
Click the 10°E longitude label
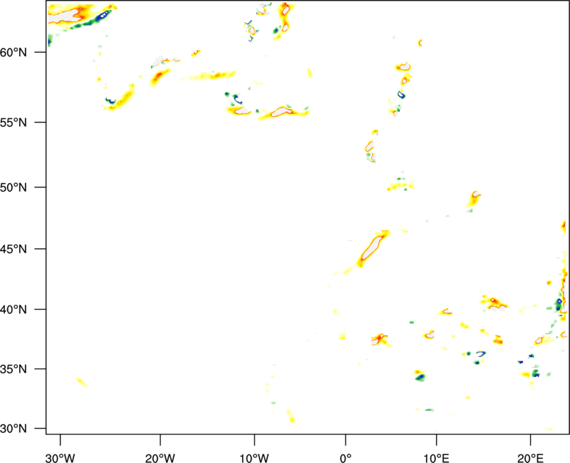pos(436,458)
